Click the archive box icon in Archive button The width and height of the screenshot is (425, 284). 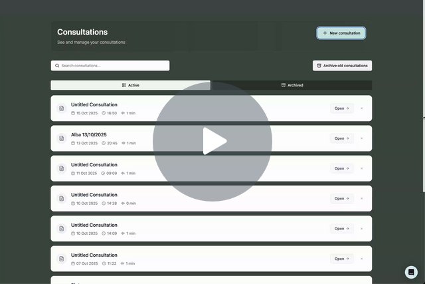[319, 66]
